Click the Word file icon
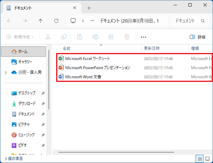Screen dimensions: 213x163 (x=61, y=77)
